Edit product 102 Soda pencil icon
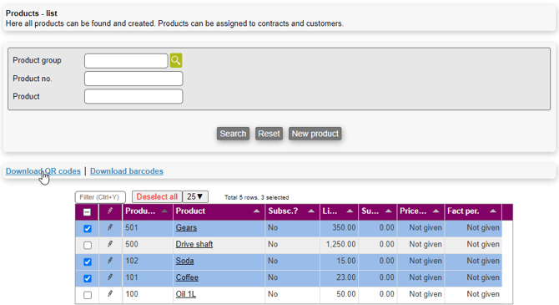Screen dimensions: 559x305 click(110, 261)
